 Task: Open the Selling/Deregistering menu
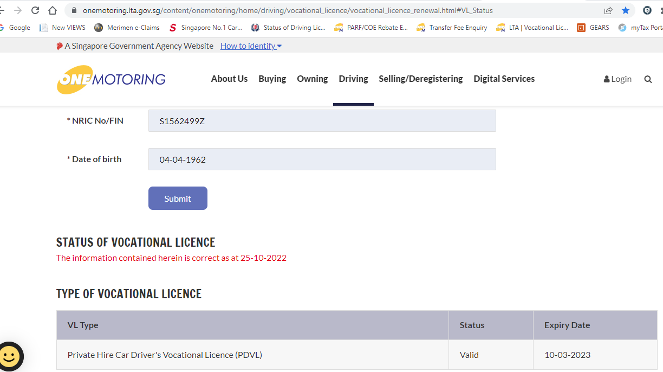(x=420, y=79)
